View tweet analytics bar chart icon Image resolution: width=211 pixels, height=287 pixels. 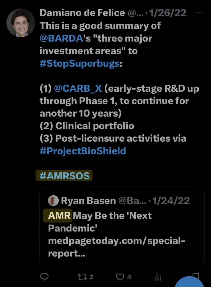coord(158,277)
